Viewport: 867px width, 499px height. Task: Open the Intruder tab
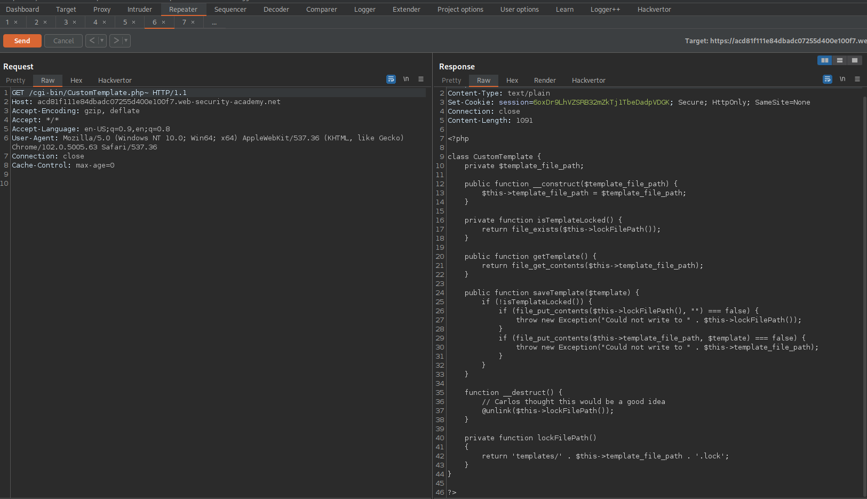tap(140, 10)
